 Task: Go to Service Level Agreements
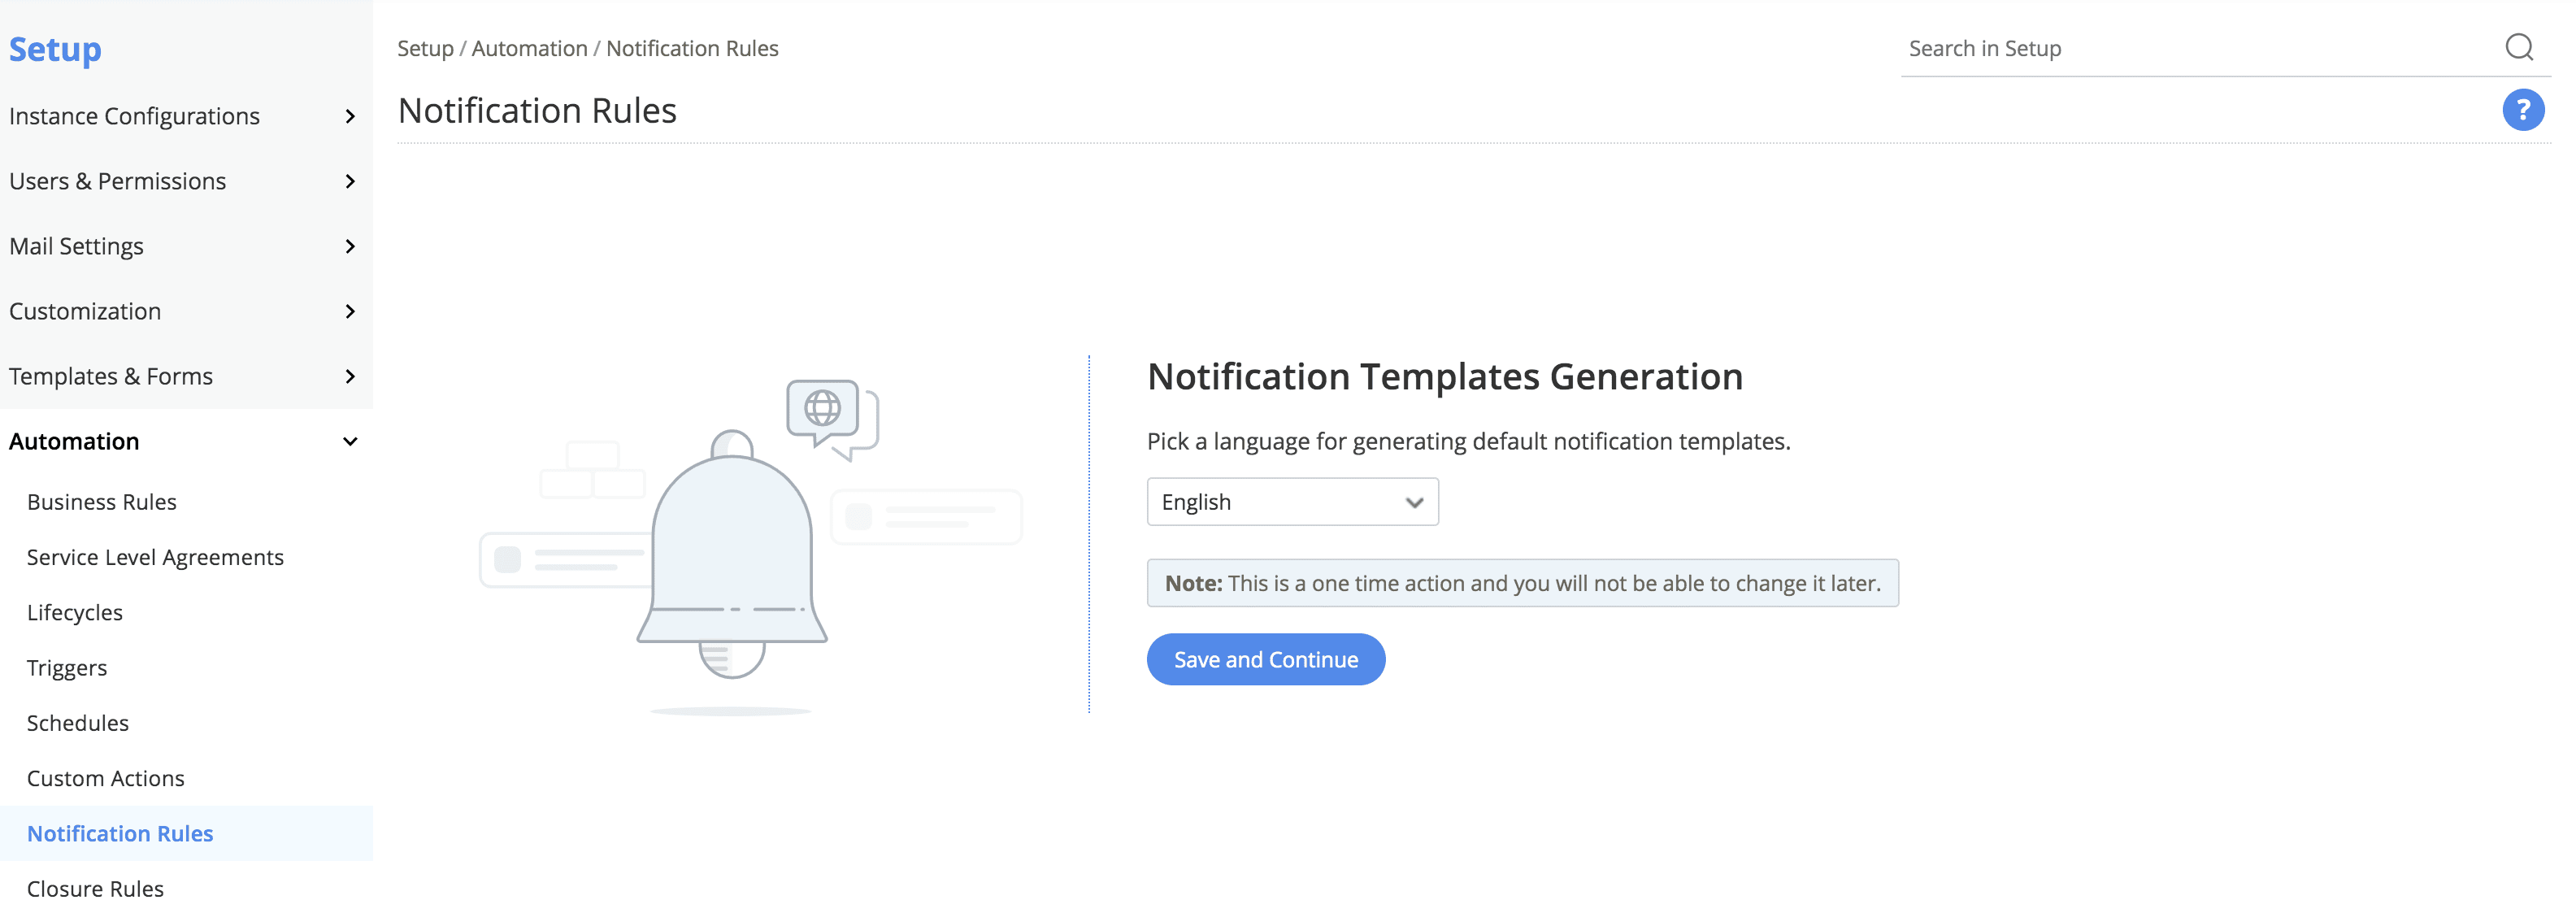(x=155, y=557)
